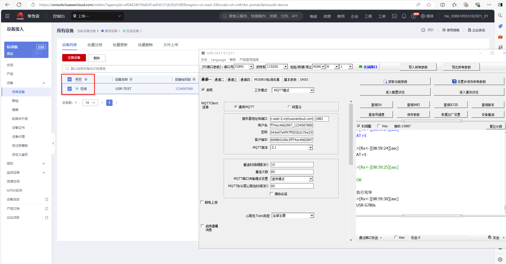The image size is (506, 264).
Task: Click the red 注册设备 button
Action: tap(74, 58)
